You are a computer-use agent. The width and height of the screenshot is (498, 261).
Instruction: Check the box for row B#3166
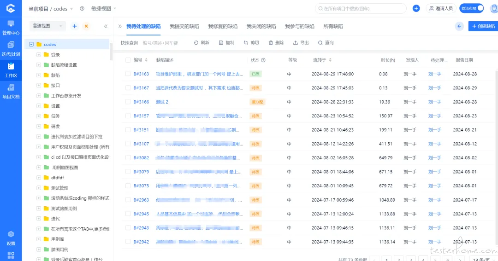pyautogui.click(x=128, y=102)
